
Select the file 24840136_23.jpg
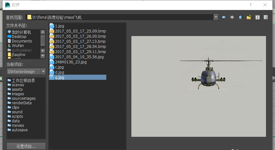(71, 62)
